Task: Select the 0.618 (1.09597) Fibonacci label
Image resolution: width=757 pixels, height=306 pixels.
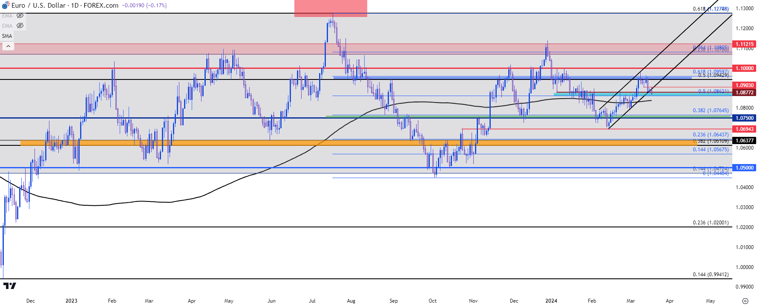Action: coord(711,72)
